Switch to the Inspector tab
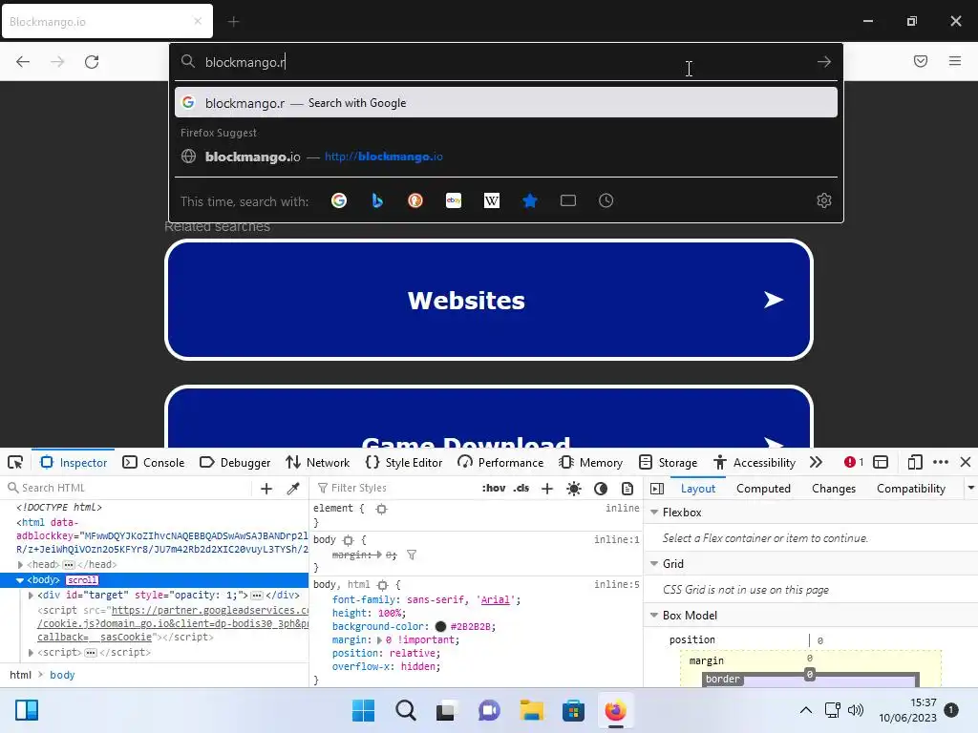The height and width of the screenshot is (733, 978). [x=74, y=463]
